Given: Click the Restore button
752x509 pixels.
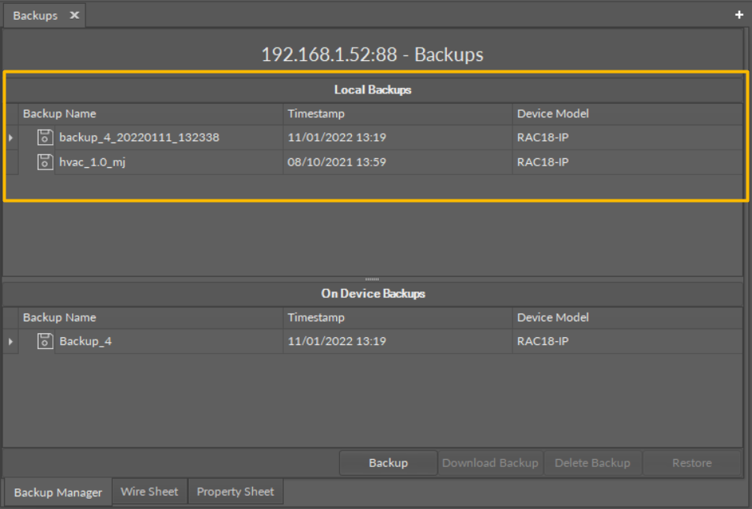Looking at the screenshot, I should pos(691,463).
